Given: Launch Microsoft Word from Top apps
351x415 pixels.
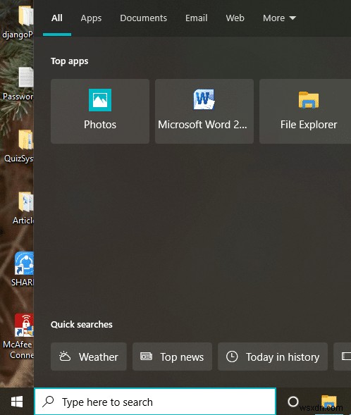Looking at the screenshot, I should tap(204, 111).
